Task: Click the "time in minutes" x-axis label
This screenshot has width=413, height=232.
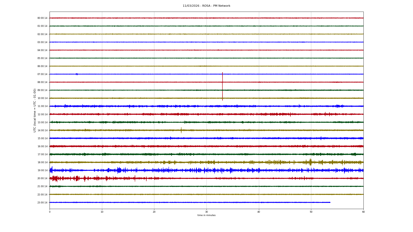Action: pos(206,215)
